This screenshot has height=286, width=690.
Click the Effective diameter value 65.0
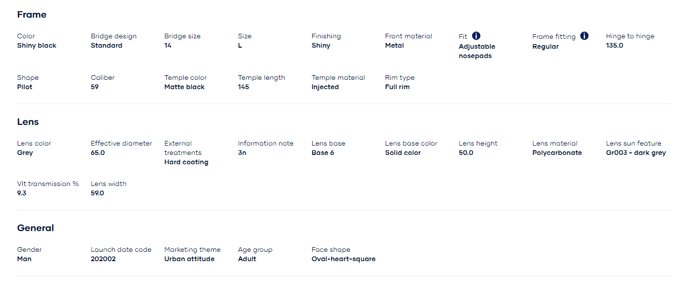pos(98,153)
